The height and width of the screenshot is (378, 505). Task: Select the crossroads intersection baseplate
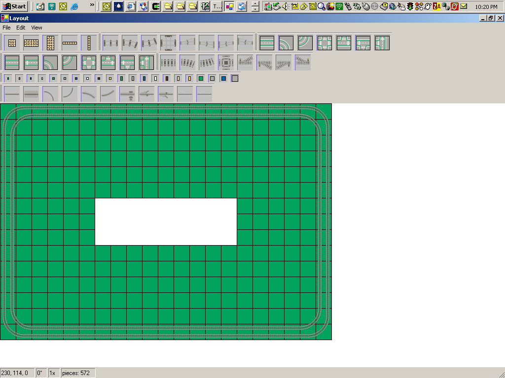[324, 43]
